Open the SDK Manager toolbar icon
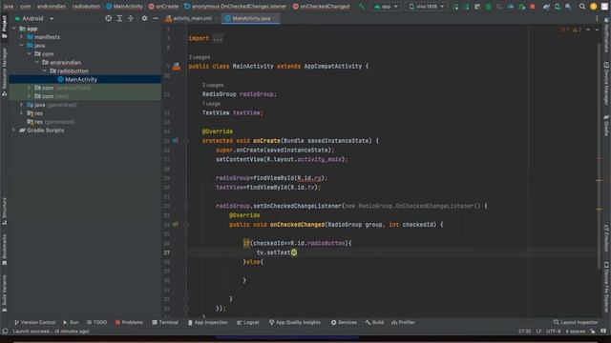 point(569,7)
